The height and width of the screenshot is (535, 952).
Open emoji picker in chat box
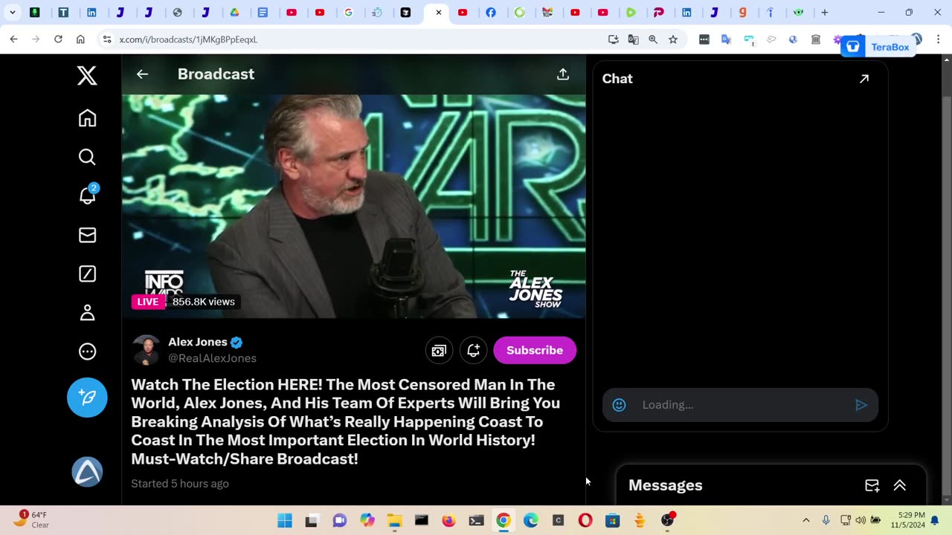click(619, 405)
